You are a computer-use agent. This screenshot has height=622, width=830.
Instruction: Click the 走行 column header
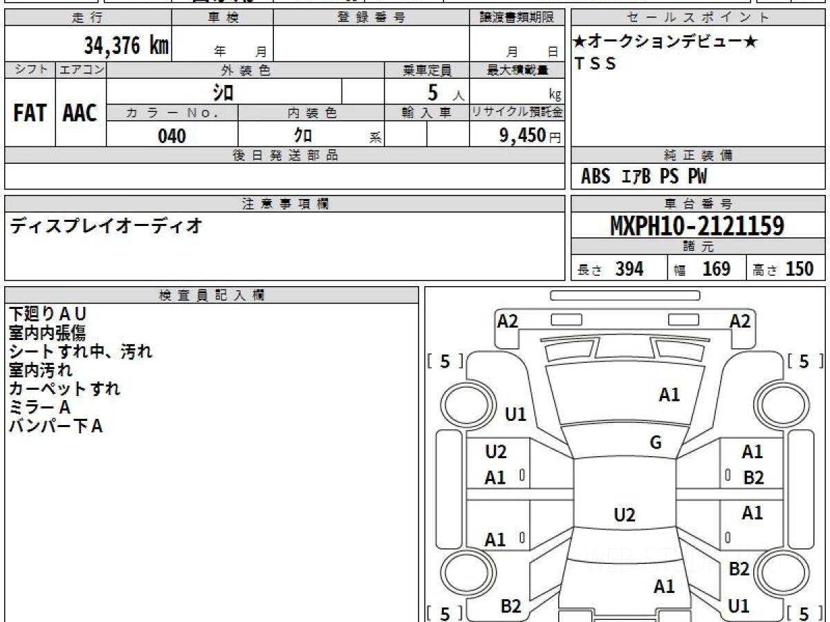[x=88, y=18]
